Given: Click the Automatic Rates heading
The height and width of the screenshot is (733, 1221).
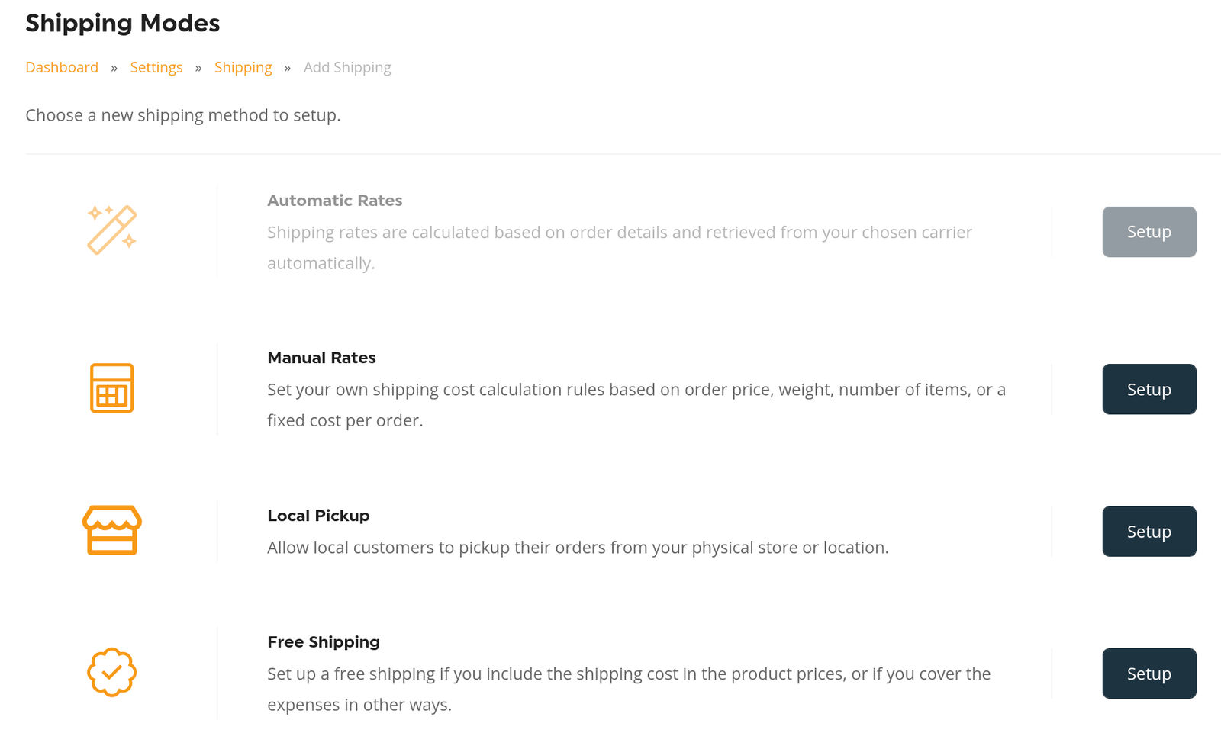Looking at the screenshot, I should (334, 201).
